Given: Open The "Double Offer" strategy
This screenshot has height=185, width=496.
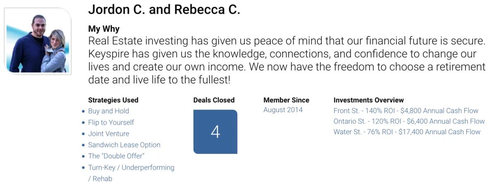Looking at the screenshot, I should click(116, 156).
